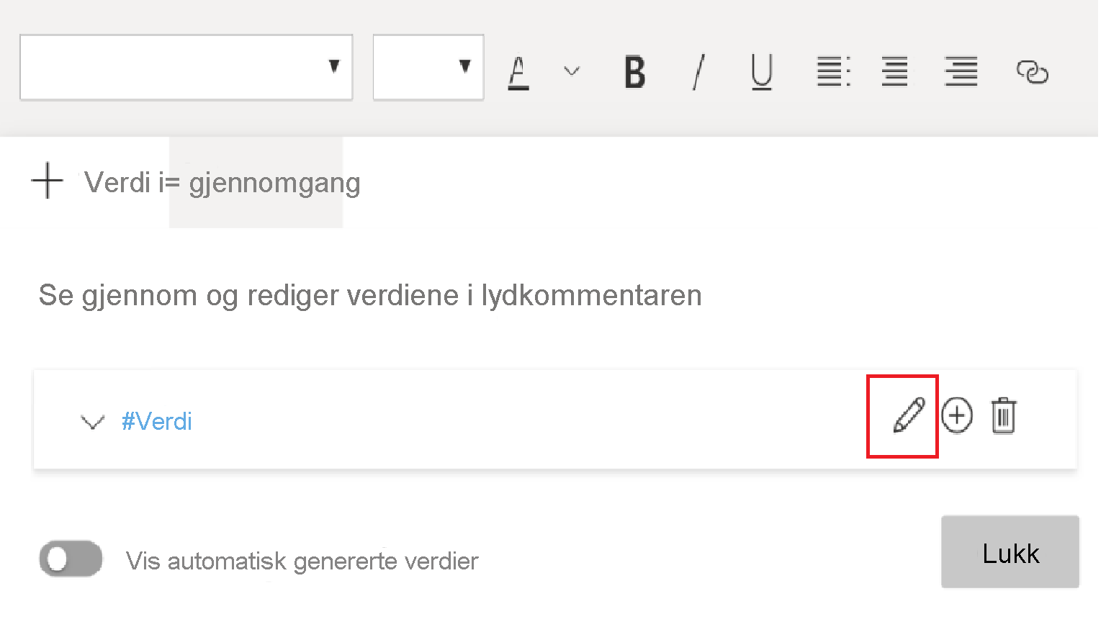The image size is (1106, 622).
Task: Insert a hyperlink with link icon
Action: click(x=1032, y=72)
